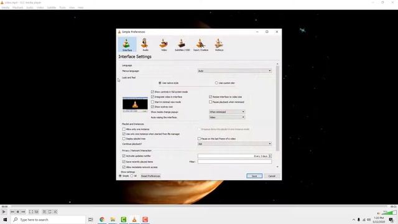Click the Save button
The height and width of the screenshot is (224, 398).
click(254, 176)
